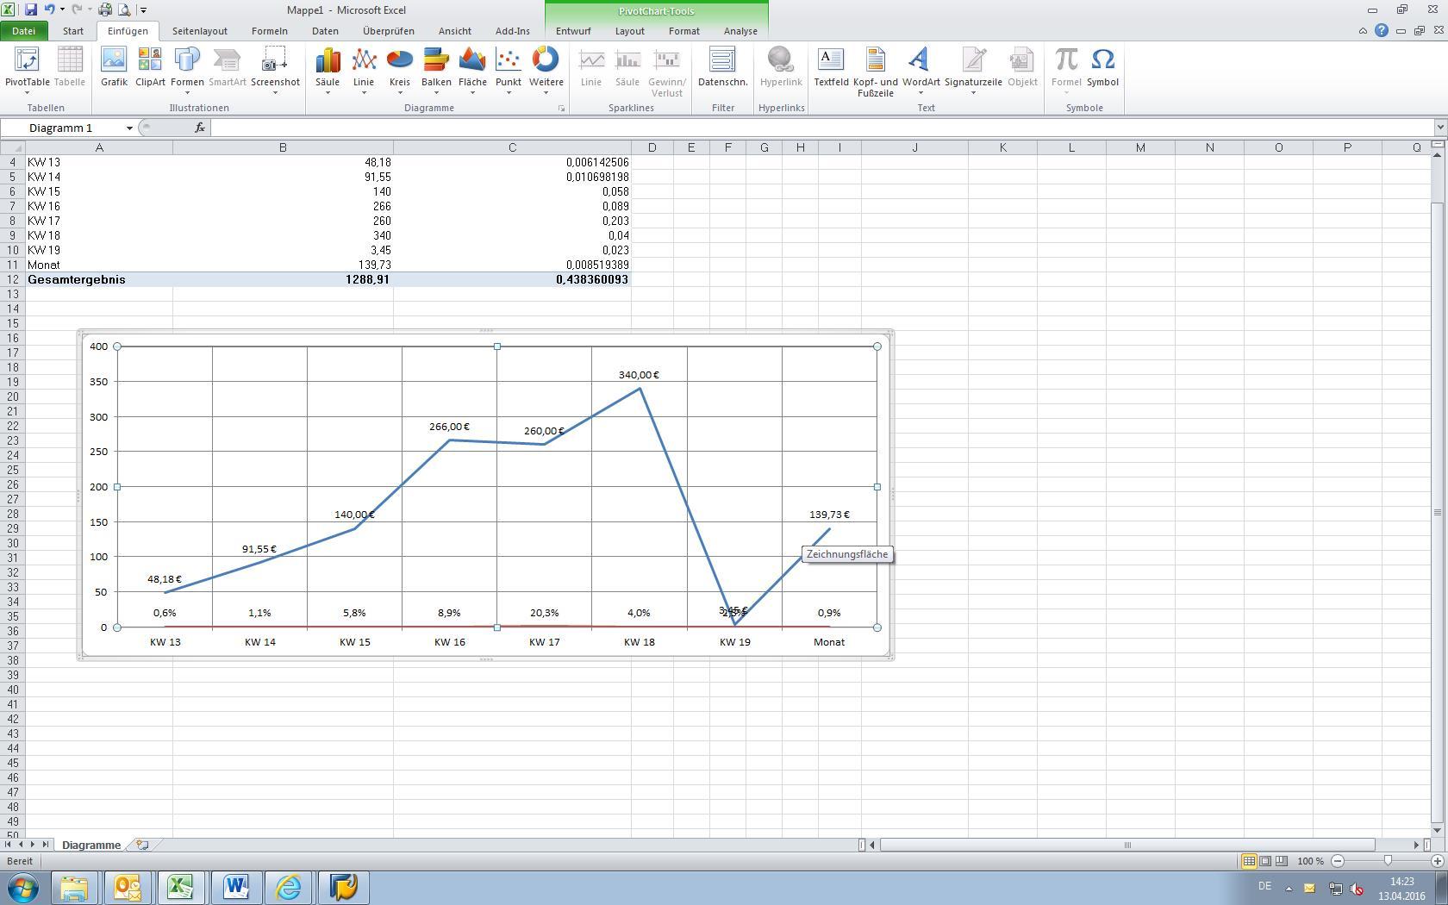Customize the quick access toolbar dropdown
This screenshot has width=1448, height=905.
click(143, 10)
